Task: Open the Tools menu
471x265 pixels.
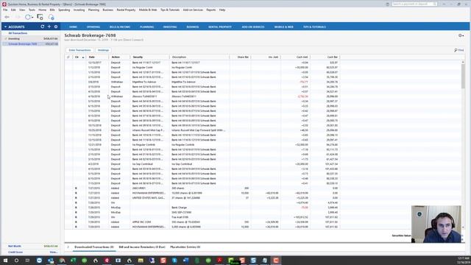Action: [x=32, y=10]
